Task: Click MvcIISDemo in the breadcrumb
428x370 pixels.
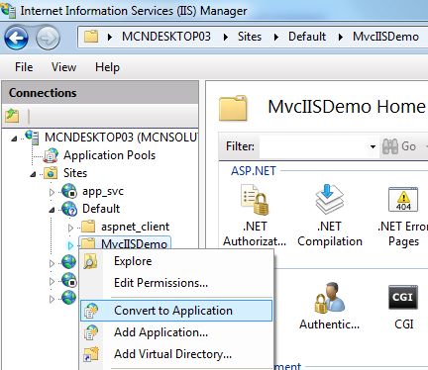Action: pyautogui.click(x=385, y=37)
